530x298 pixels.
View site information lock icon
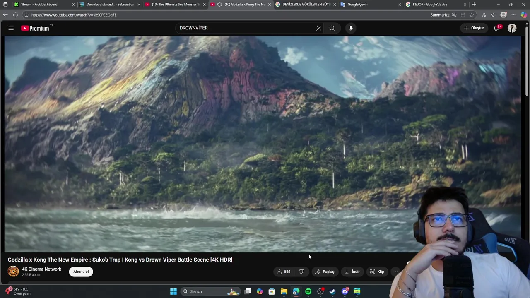26,15
